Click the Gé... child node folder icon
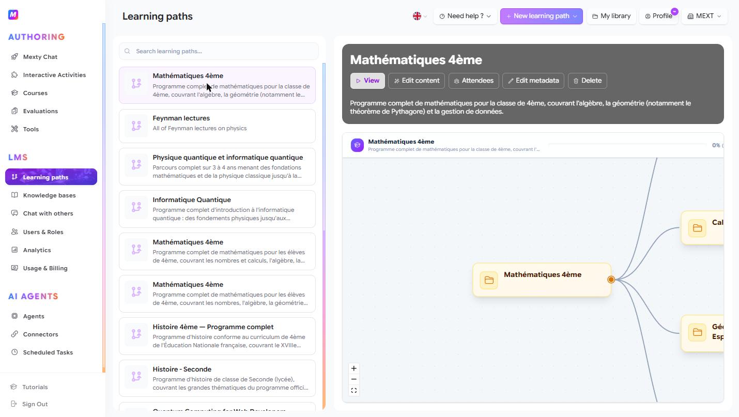 (697, 332)
